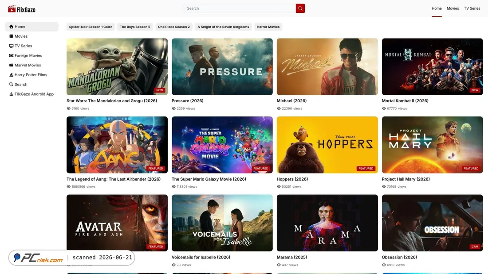Screen dimensions: 488x274
Task: Click inside the Search input field
Action: (239, 8)
